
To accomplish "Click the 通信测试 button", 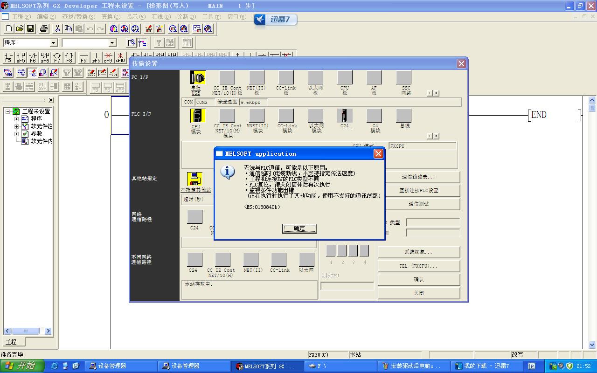I will (x=418, y=204).
